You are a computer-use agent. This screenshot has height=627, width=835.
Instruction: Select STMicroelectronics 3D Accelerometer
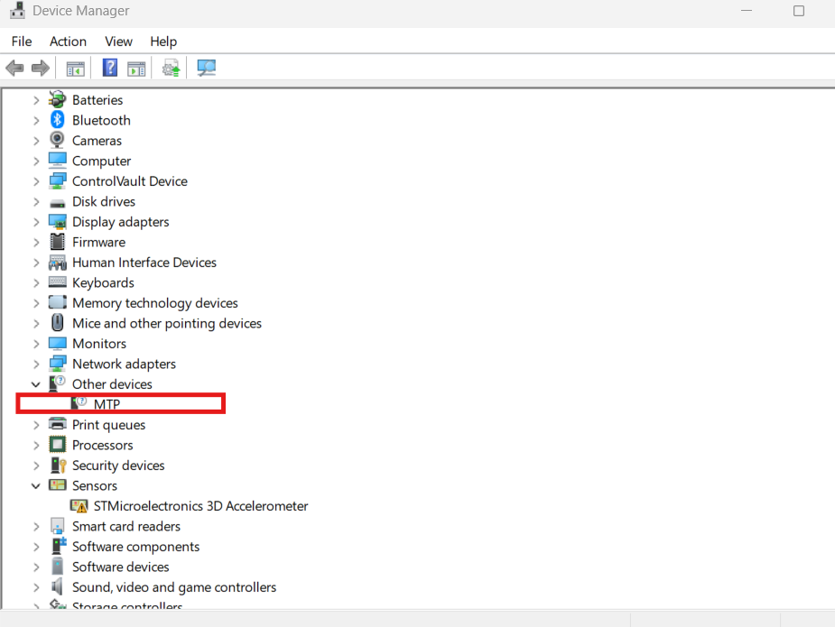(x=200, y=505)
